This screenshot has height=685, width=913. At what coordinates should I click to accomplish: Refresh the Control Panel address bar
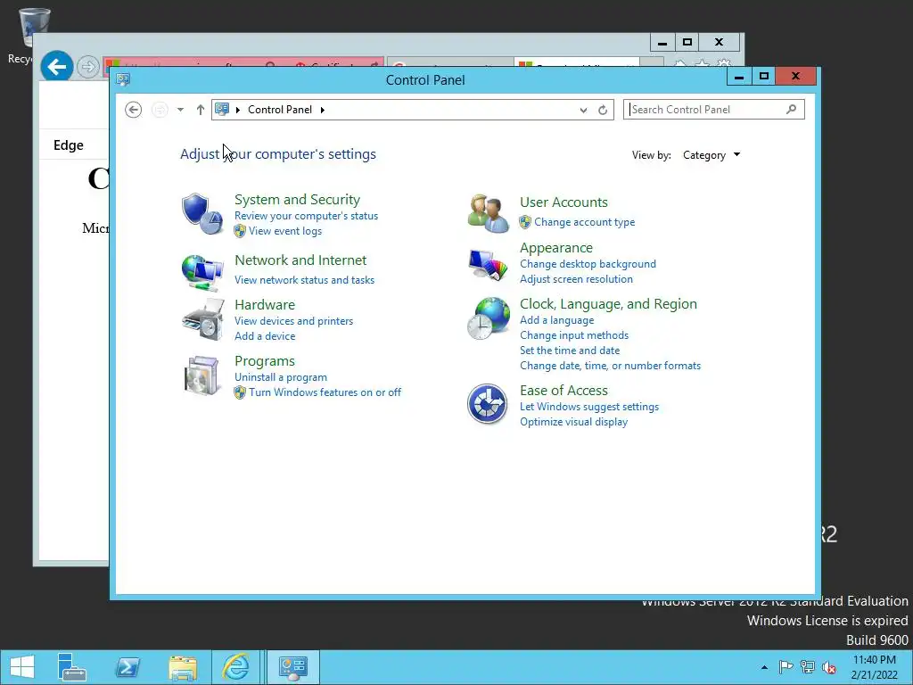pos(603,110)
